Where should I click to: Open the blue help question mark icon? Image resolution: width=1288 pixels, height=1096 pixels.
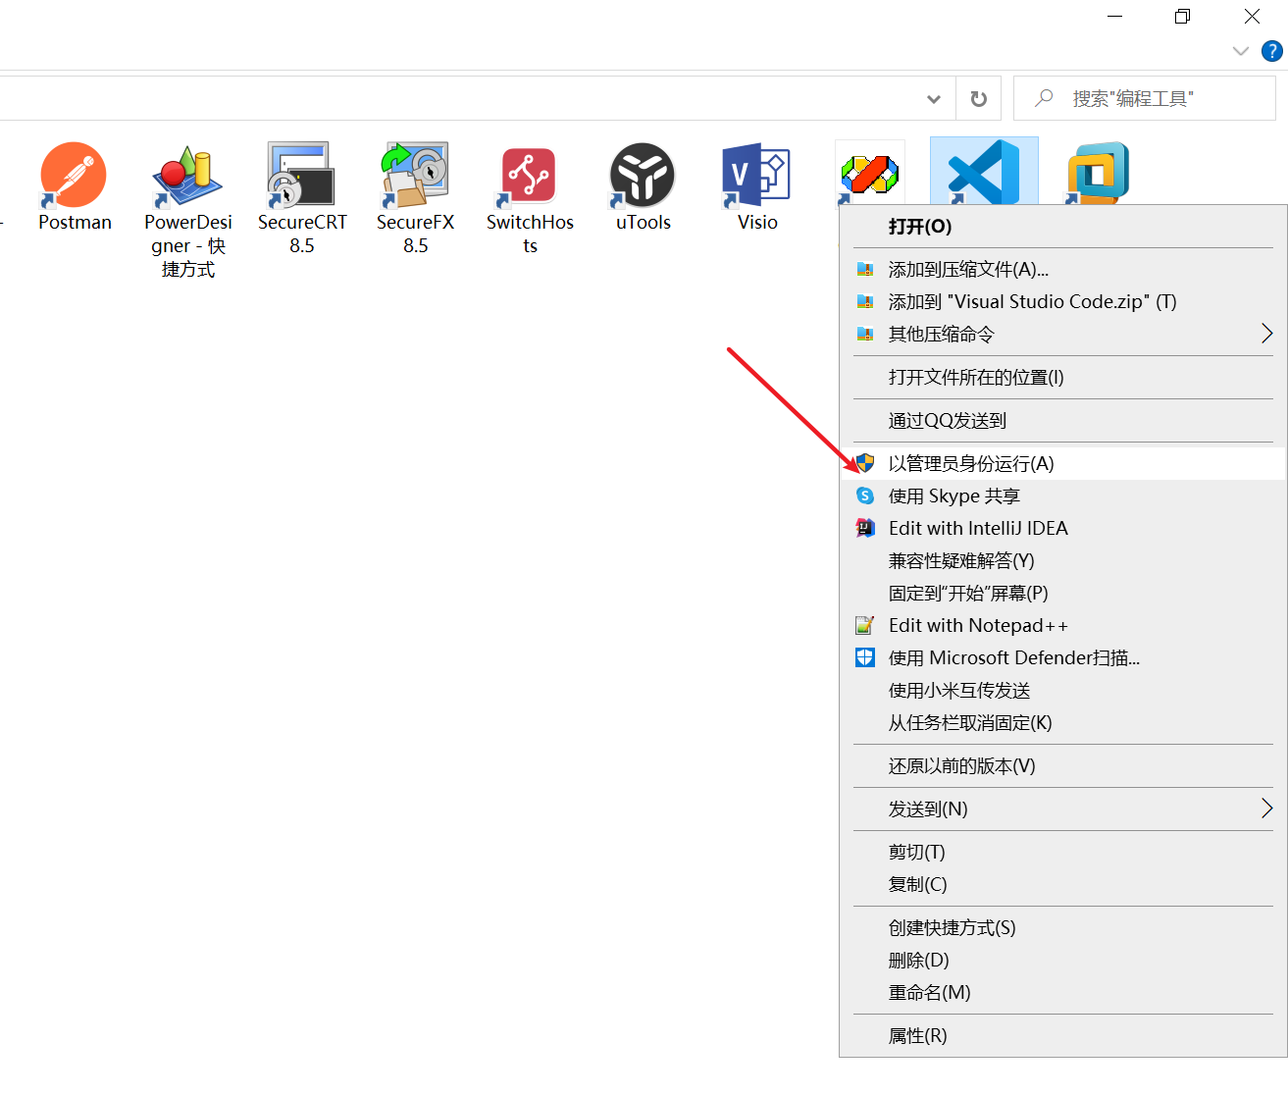[x=1271, y=51]
